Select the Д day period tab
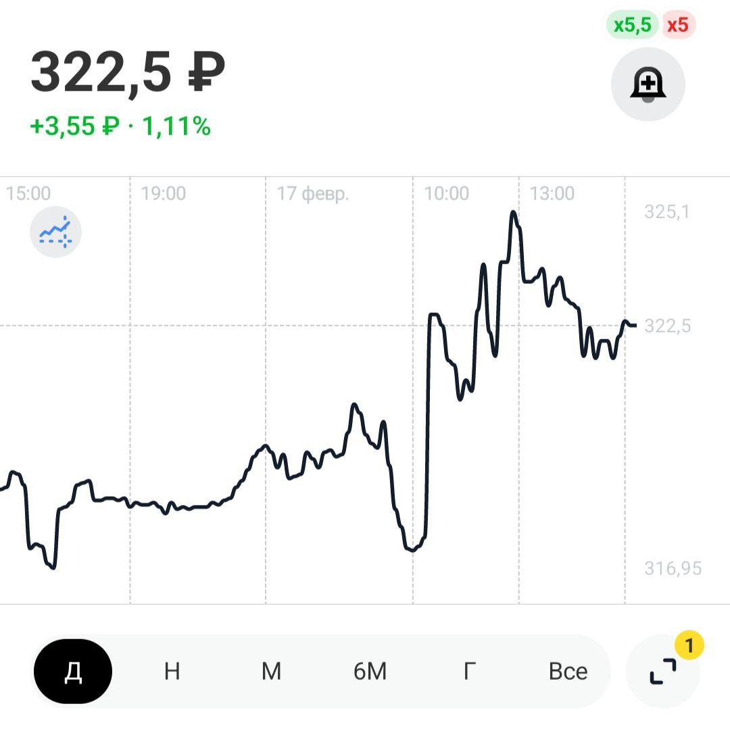The height and width of the screenshot is (731, 730). pos(73,672)
